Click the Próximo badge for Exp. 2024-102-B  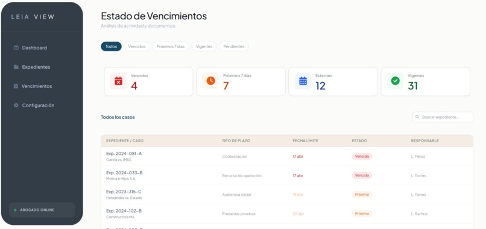click(362, 214)
